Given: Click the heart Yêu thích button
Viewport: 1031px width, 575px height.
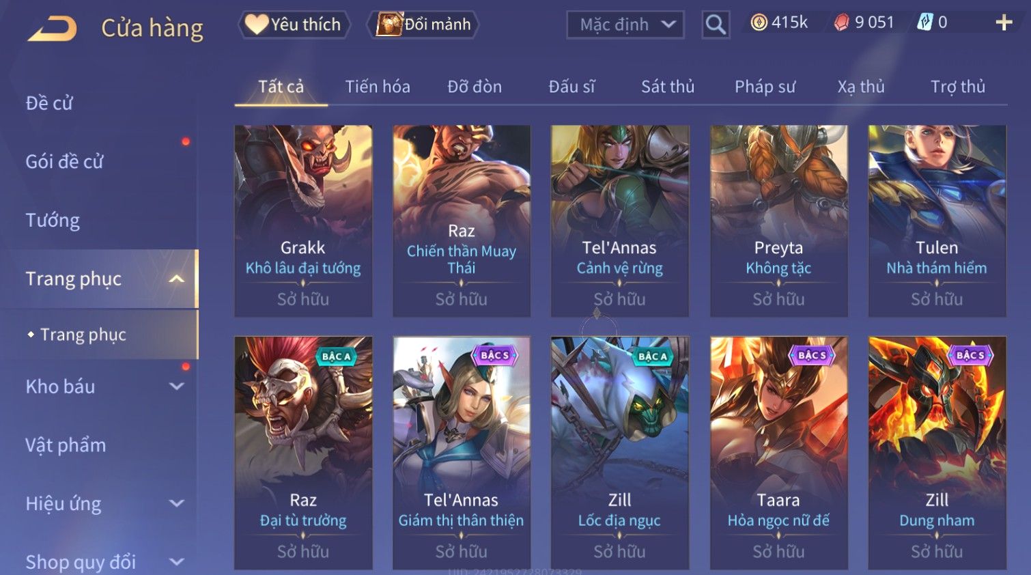Looking at the screenshot, I should (x=294, y=25).
